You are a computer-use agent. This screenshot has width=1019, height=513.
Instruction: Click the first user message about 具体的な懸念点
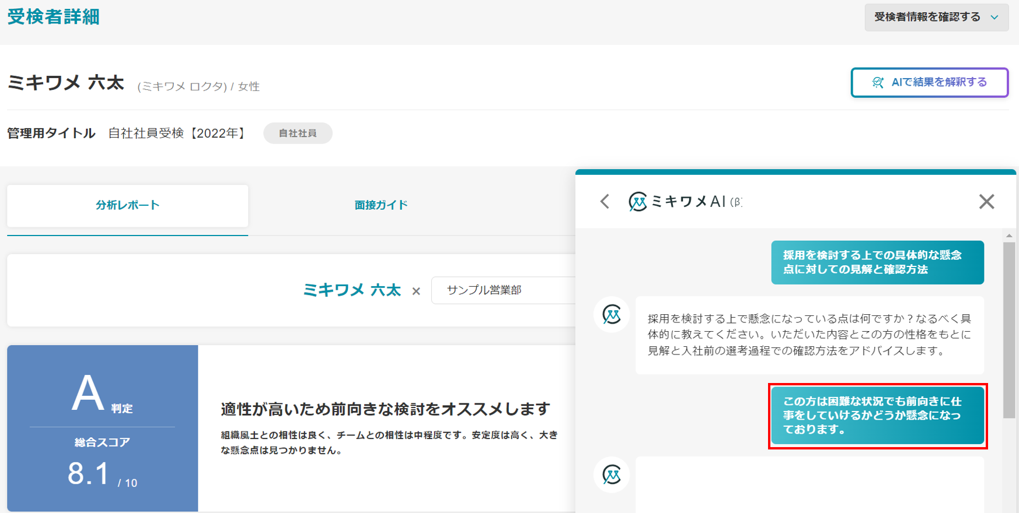click(877, 262)
